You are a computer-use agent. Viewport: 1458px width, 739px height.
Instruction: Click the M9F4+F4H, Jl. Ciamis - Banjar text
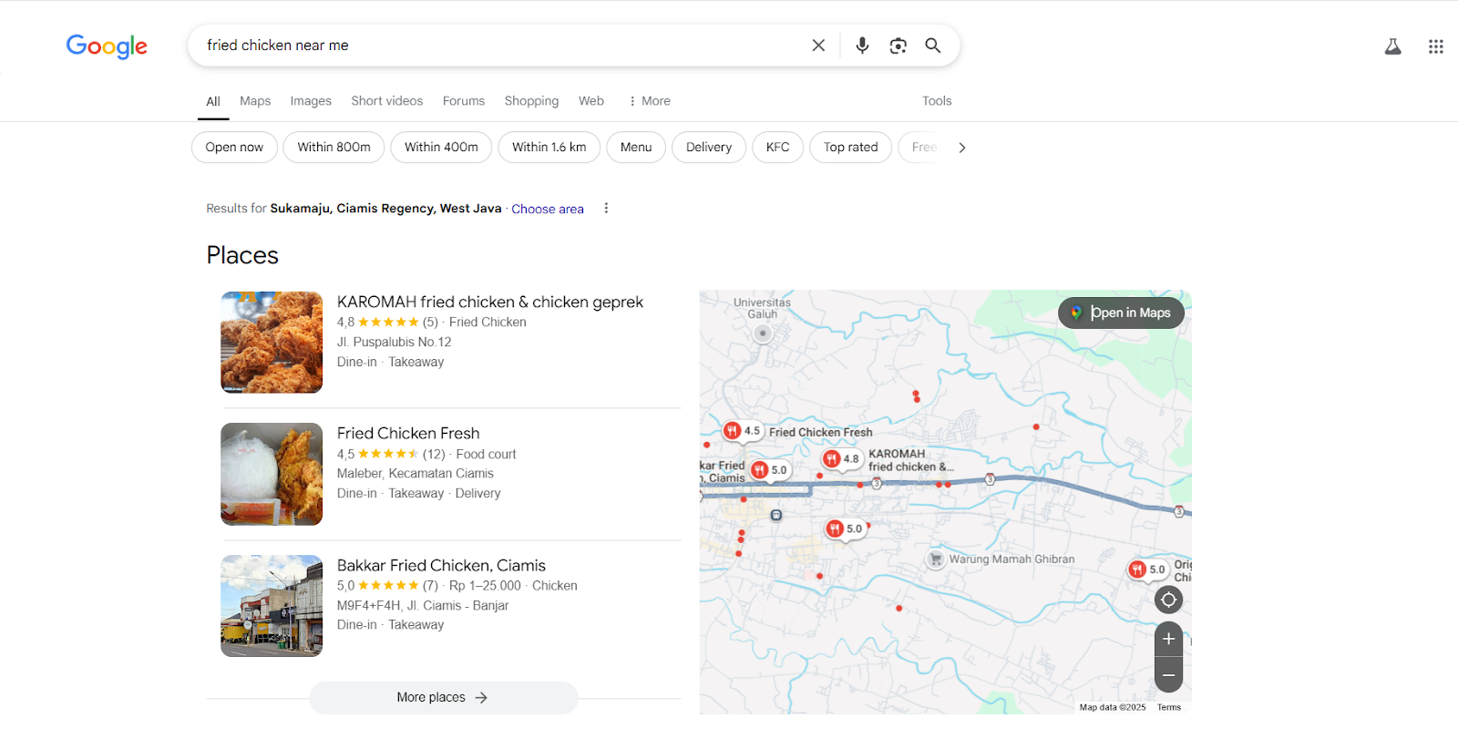pos(423,606)
